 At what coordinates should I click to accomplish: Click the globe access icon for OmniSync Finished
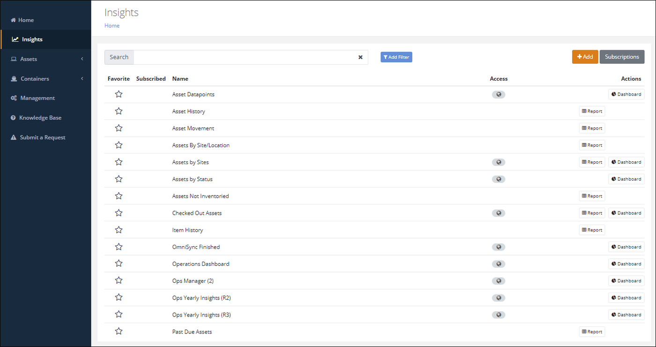coord(499,247)
